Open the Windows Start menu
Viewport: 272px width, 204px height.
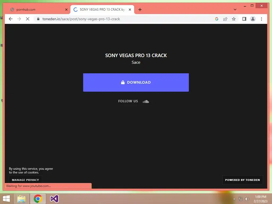click(6, 199)
